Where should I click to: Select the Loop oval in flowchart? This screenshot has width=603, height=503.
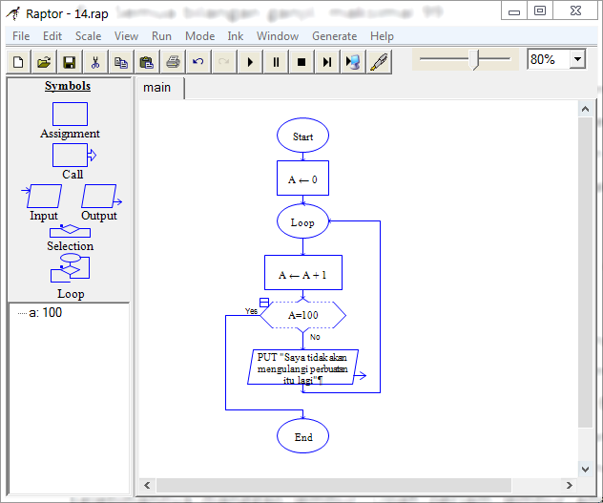303,221
